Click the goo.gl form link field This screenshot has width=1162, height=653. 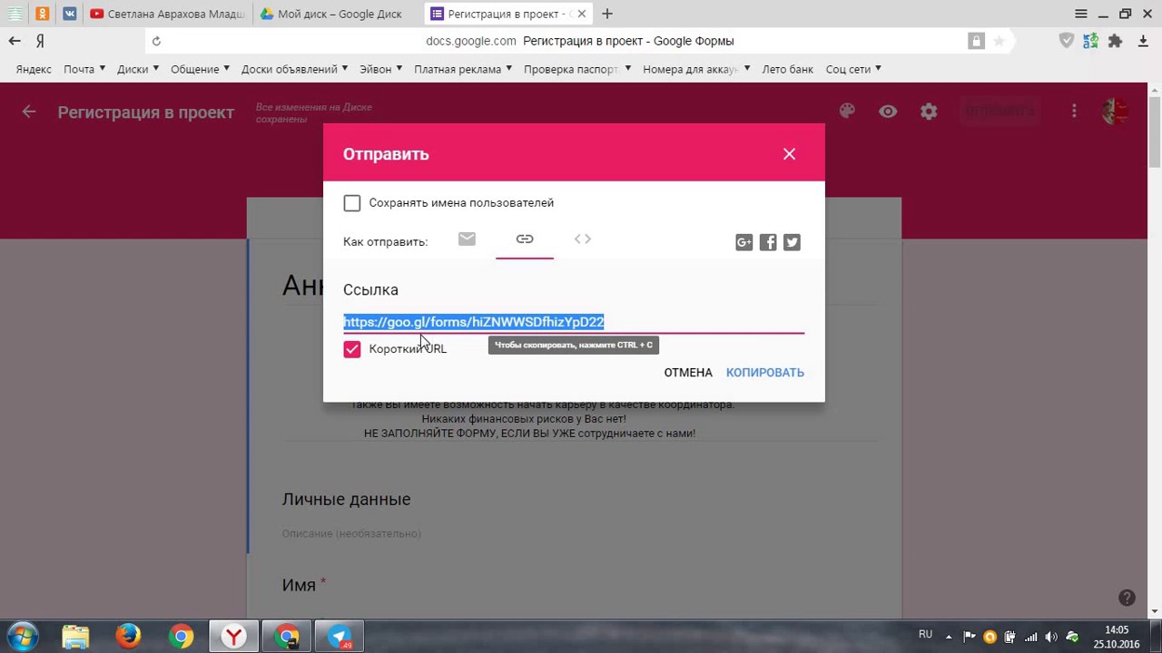pyautogui.click(x=573, y=322)
